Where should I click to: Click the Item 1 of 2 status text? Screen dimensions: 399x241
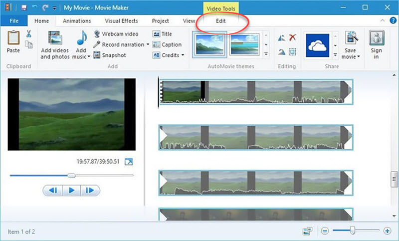pos(21,232)
